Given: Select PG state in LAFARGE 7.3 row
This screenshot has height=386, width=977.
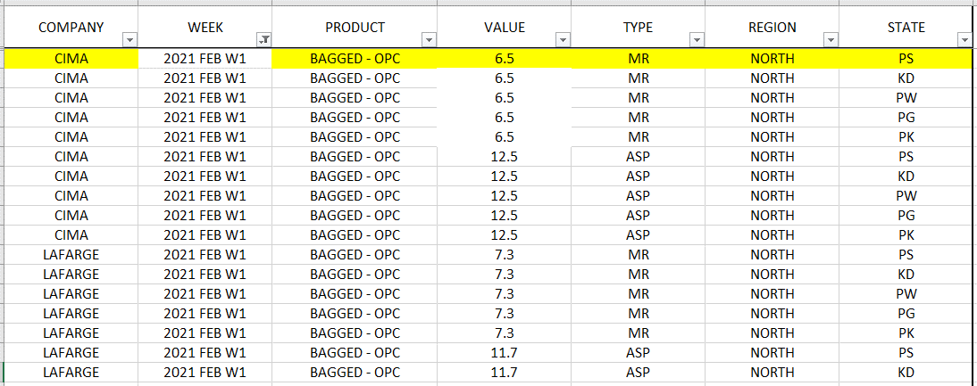Looking at the screenshot, I should click(x=906, y=313).
